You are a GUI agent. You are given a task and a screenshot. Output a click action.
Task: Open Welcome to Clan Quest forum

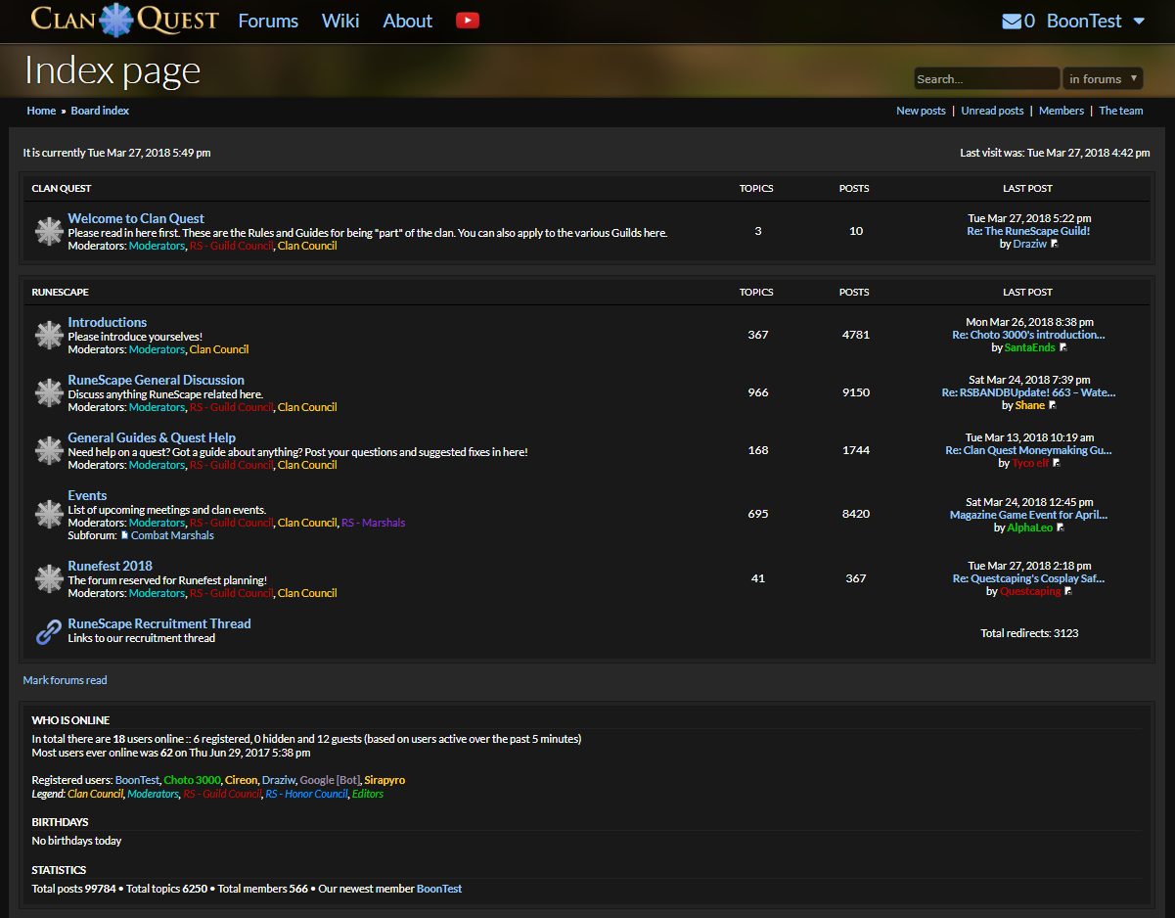[x=136, y=218]
